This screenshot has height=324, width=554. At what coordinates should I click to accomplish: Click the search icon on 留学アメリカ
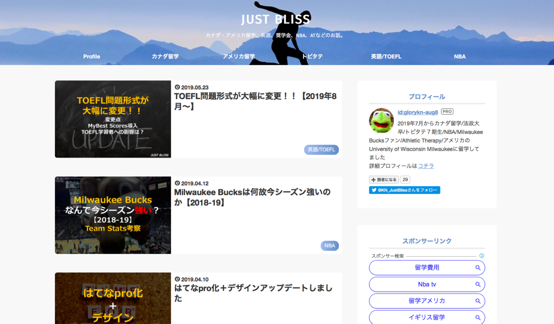(x=478, y=301)
